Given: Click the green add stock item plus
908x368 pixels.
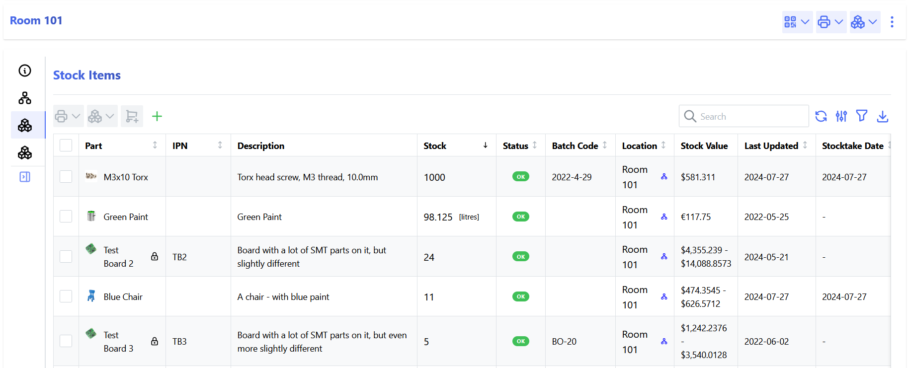Looking at the screenshot, I should coord(157,116).
